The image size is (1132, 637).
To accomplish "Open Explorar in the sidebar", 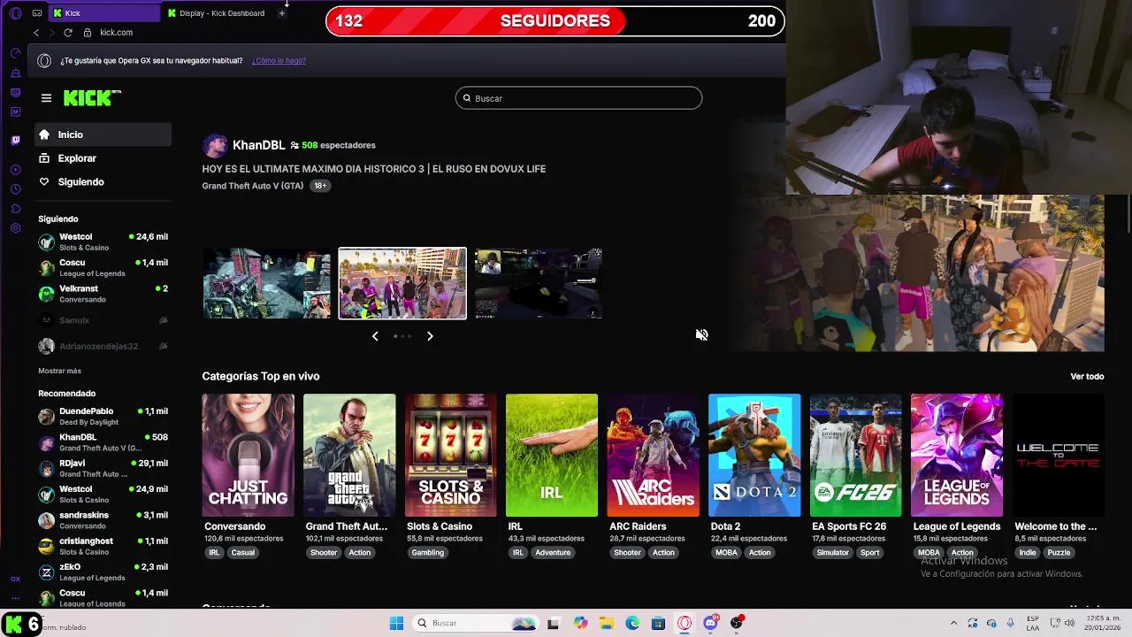I will coord(103,158).
